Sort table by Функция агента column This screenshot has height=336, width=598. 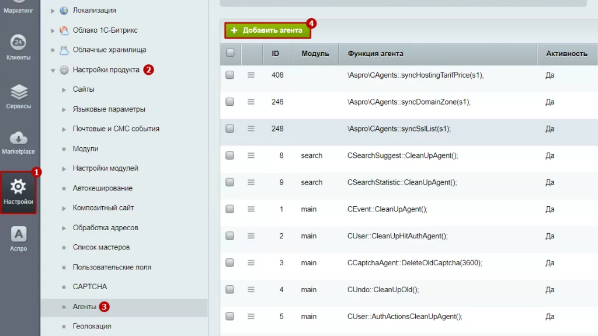click(376, 54)
